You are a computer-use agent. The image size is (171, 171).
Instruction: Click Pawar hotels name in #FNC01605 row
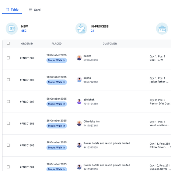tap(107, 143)
